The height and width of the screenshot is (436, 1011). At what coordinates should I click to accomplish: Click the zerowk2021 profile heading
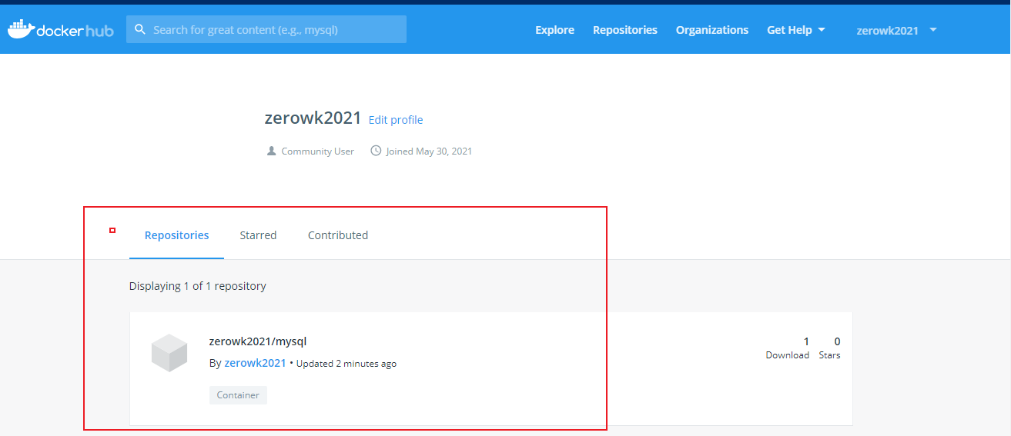(313, 118)
